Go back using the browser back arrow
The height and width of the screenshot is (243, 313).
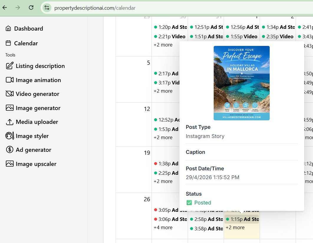coord(5,8)
